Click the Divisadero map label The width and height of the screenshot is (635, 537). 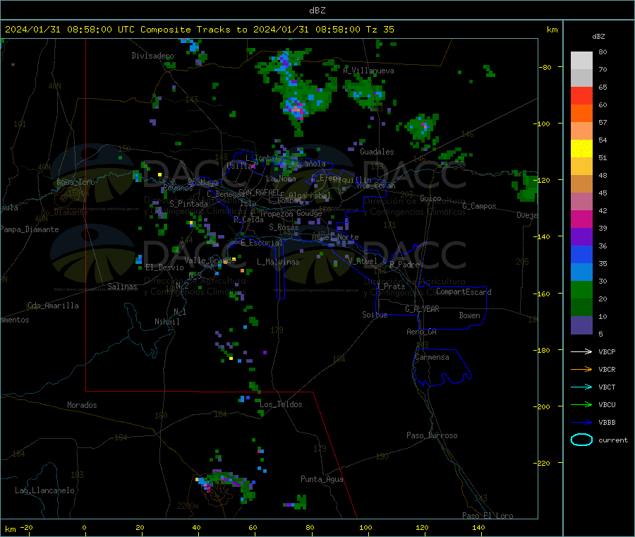tap(152, 56)
